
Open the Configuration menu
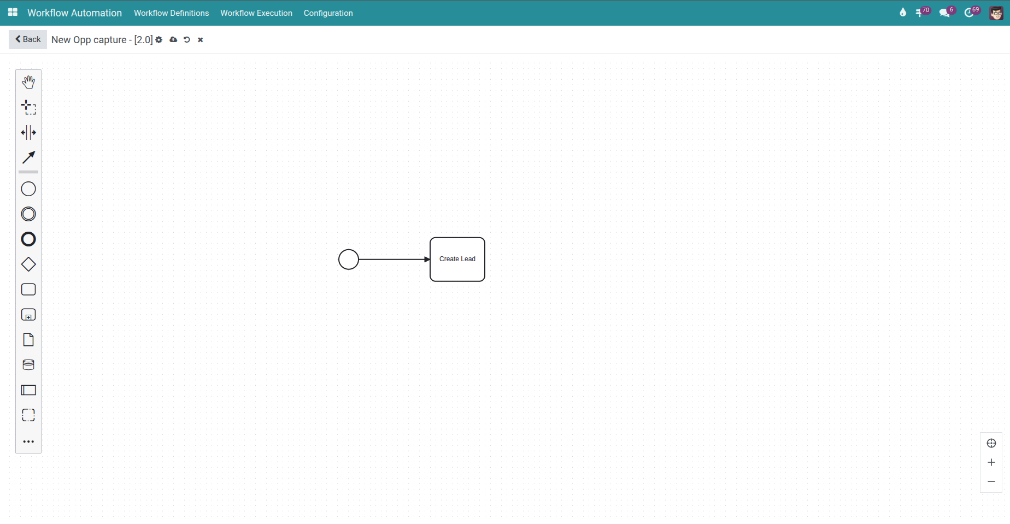click(328, 13)
